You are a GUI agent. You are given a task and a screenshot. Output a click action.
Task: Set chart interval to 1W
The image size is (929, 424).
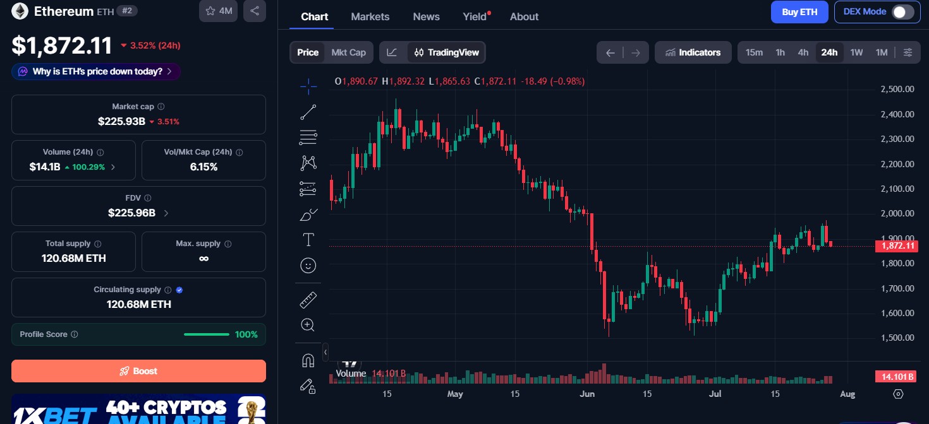[x=856, y=52]
